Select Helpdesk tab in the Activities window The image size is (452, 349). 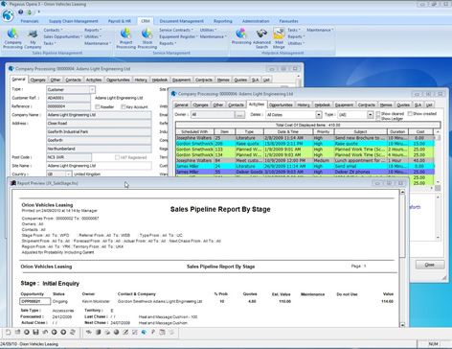(x=322, y=105)
